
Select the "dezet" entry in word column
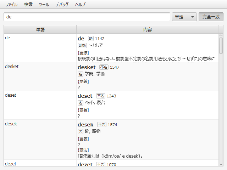(11, 163)
